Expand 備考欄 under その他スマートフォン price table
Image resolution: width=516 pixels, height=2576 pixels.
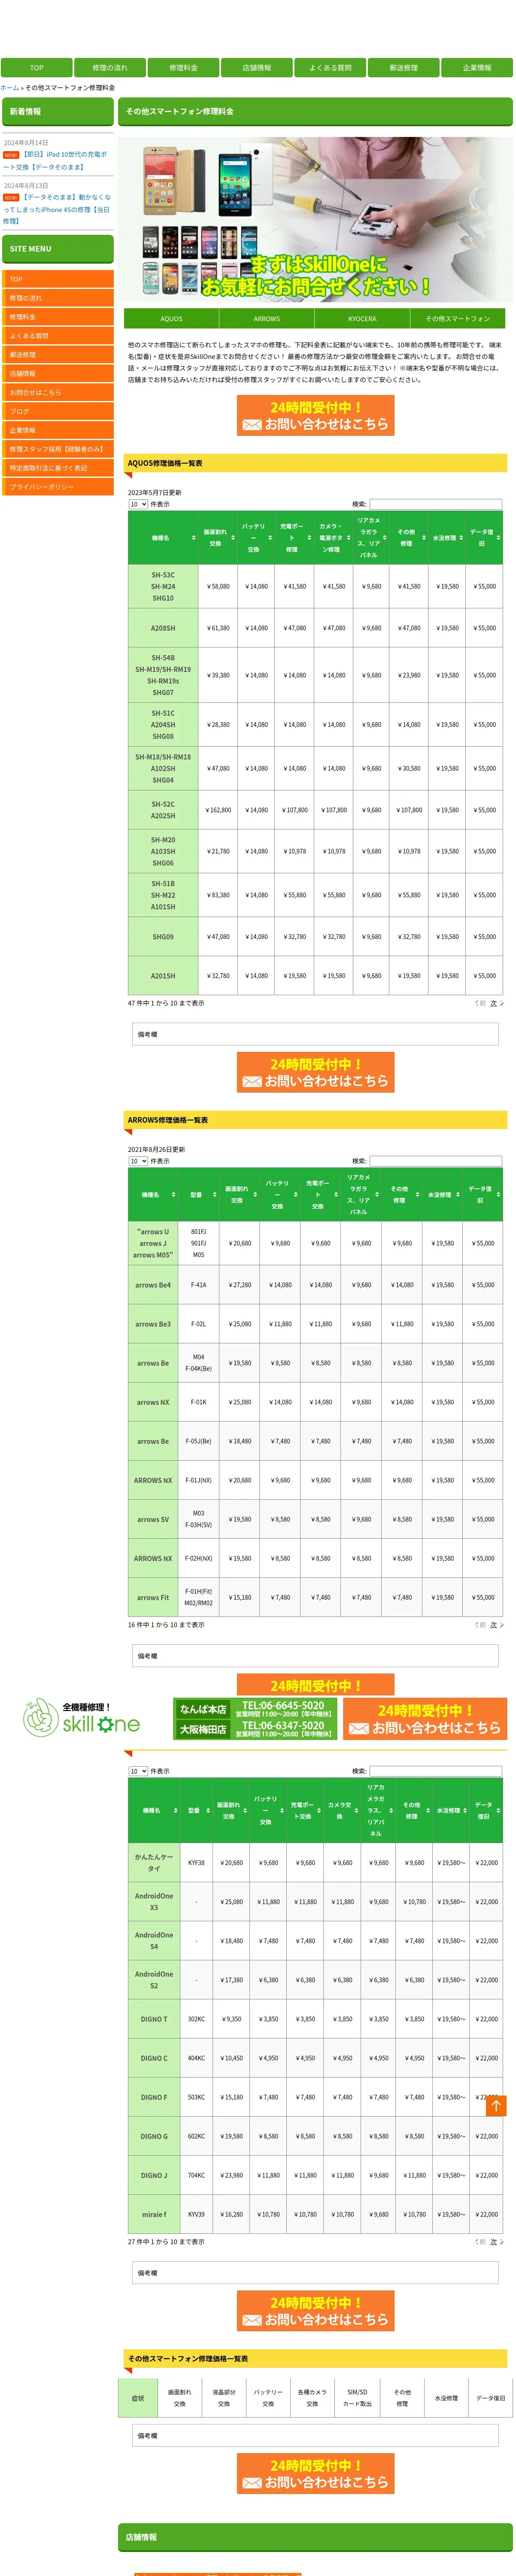pyautogui.click(x=315, y=2435)
